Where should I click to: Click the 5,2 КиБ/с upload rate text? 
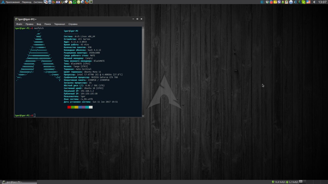294,182
